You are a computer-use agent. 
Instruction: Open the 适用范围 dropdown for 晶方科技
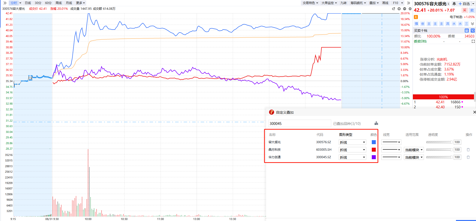pos(414,150)
